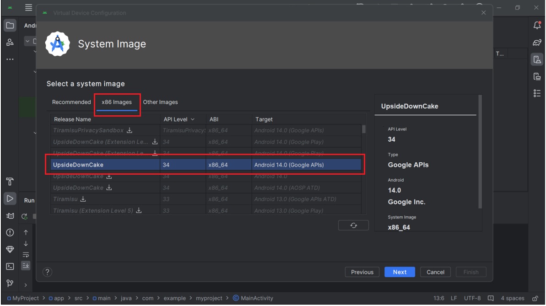Open the Terminal tool window icon
The image size is (546, 306).
tap(10, 266)
